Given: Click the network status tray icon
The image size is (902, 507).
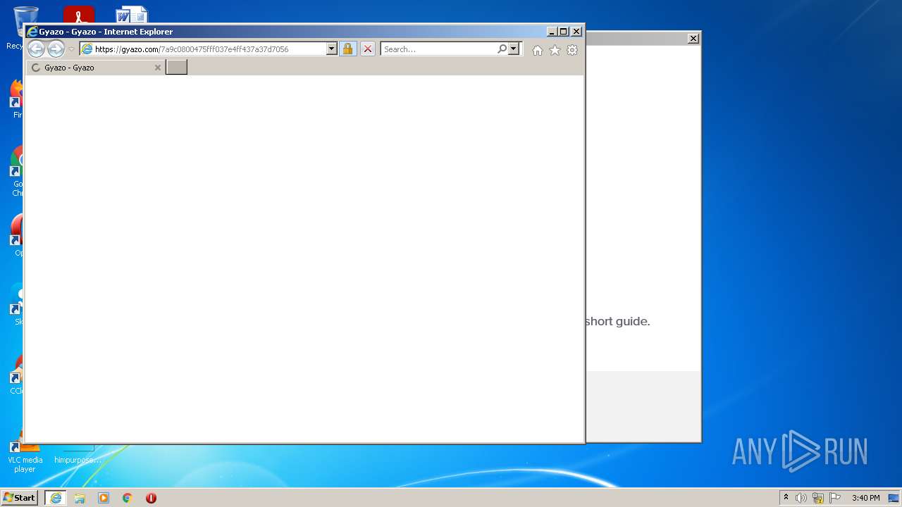Looking at the screenshot, I should click(818, 498).
